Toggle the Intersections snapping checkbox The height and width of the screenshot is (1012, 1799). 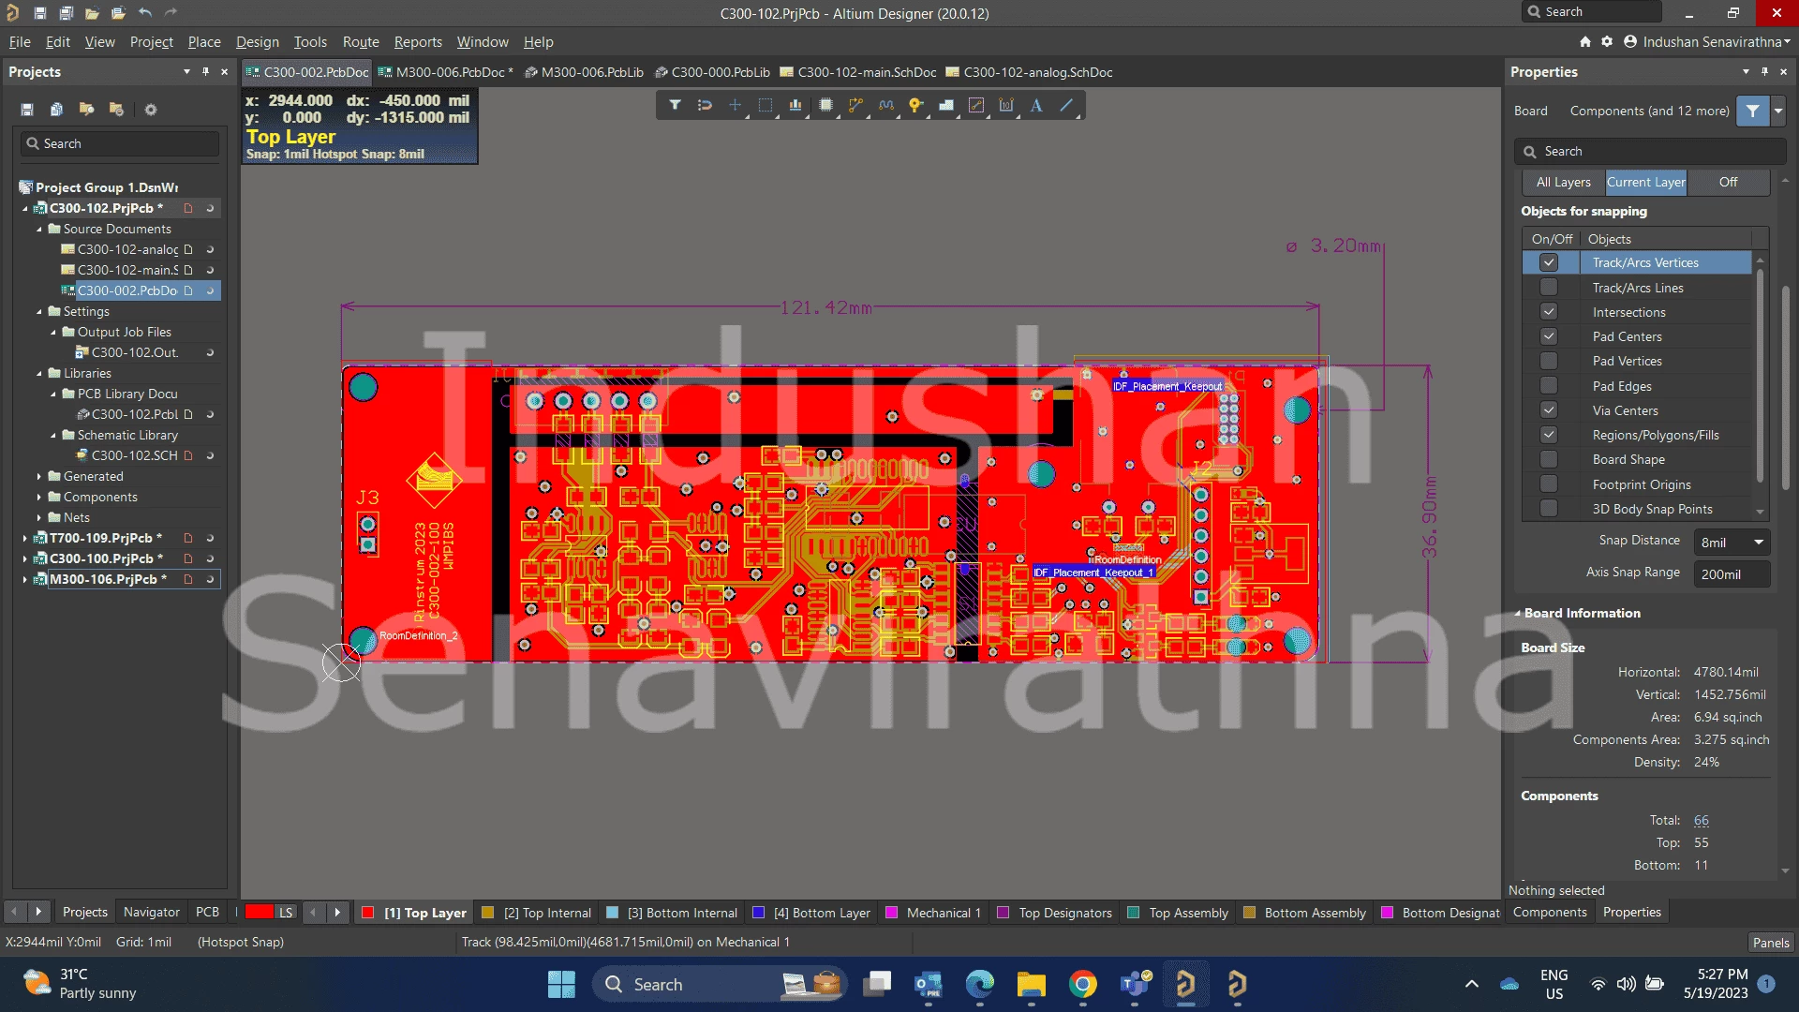click(x=1549, y=312)
